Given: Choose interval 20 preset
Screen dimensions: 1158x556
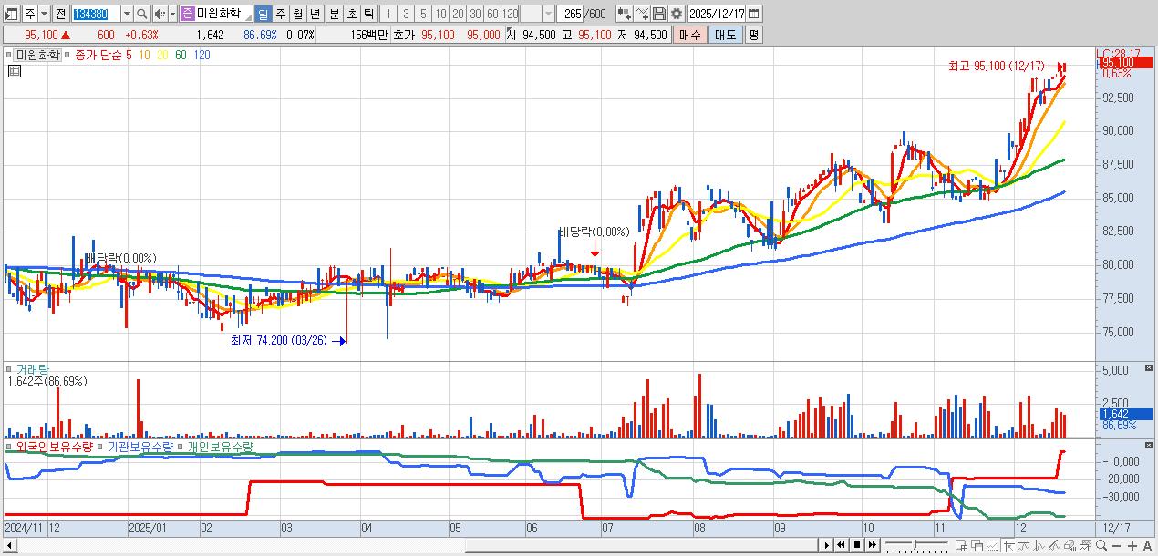Looking at the screenshot, I should point(458,14).
